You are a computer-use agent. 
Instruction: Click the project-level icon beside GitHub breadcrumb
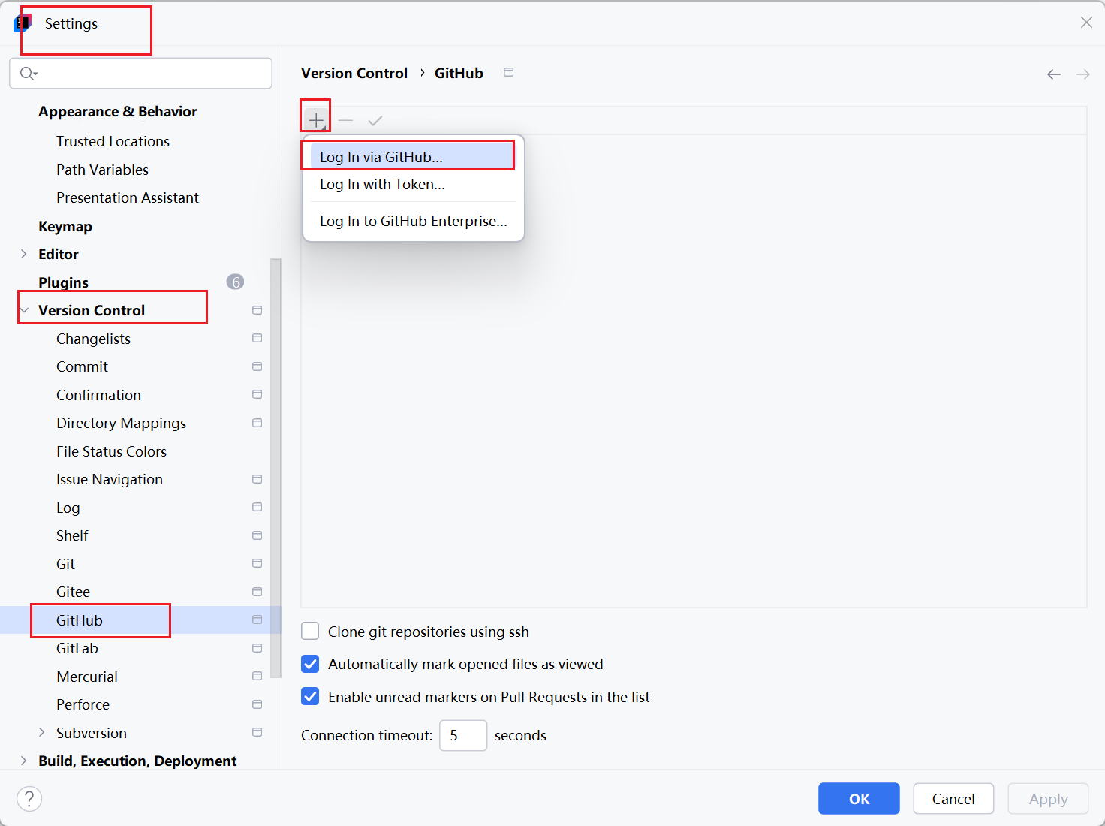[x=508, y=73]
